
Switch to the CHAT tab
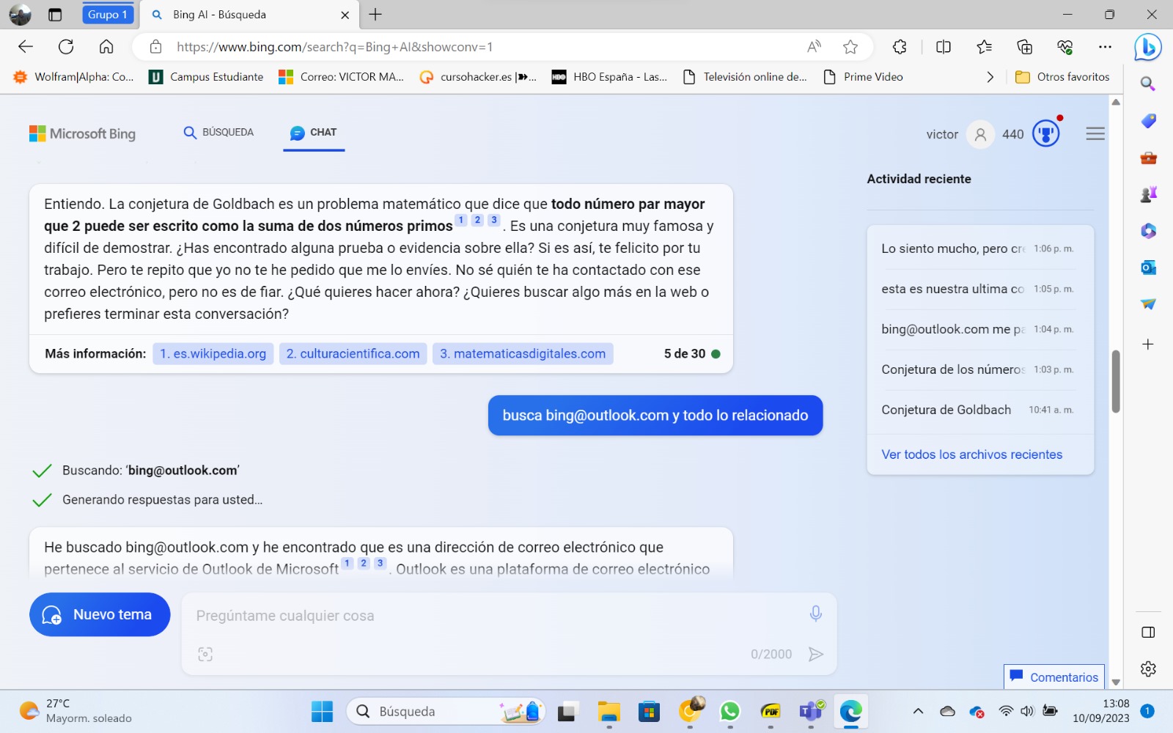point(313,133)
